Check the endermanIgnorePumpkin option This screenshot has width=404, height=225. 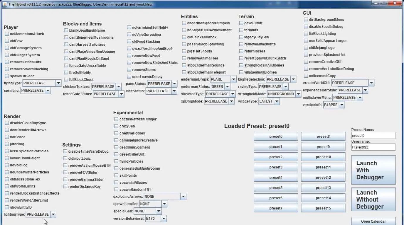point(184,23)
